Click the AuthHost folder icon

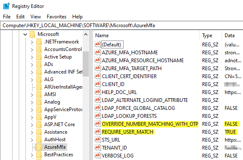click(39, 140)
